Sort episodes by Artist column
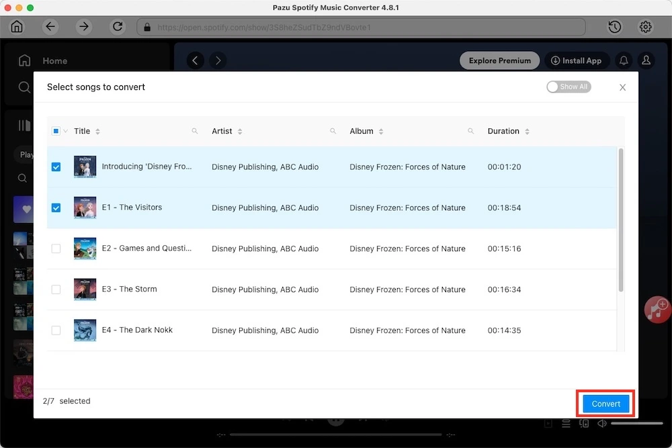 point(240,131)
